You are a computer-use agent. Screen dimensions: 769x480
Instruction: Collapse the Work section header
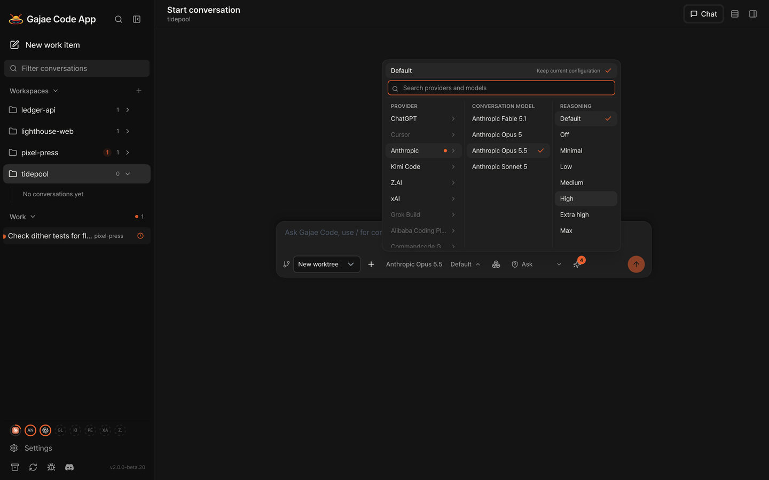click(x=22, y=217)
